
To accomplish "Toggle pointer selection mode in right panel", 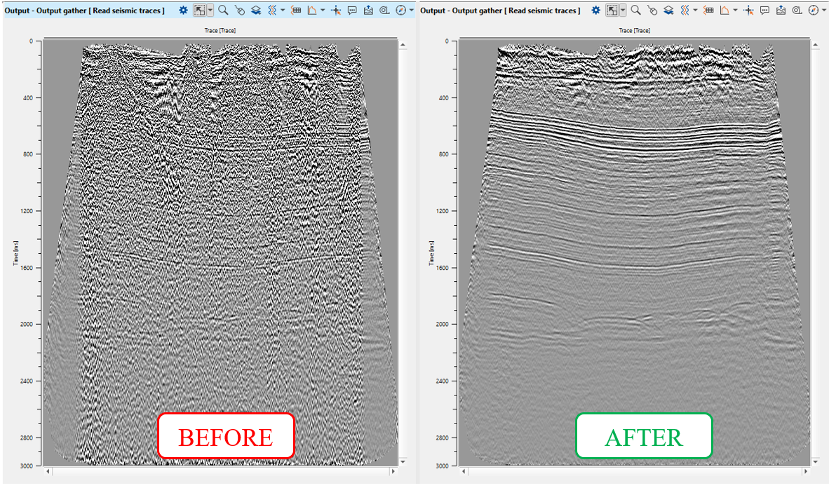I will click(x=612, y=11).
